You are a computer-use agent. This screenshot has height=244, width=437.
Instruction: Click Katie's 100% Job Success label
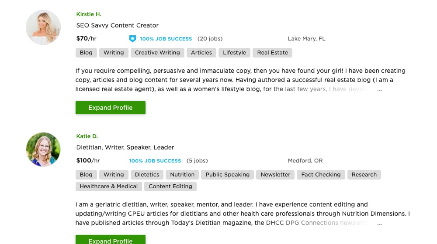pos(155,161)
